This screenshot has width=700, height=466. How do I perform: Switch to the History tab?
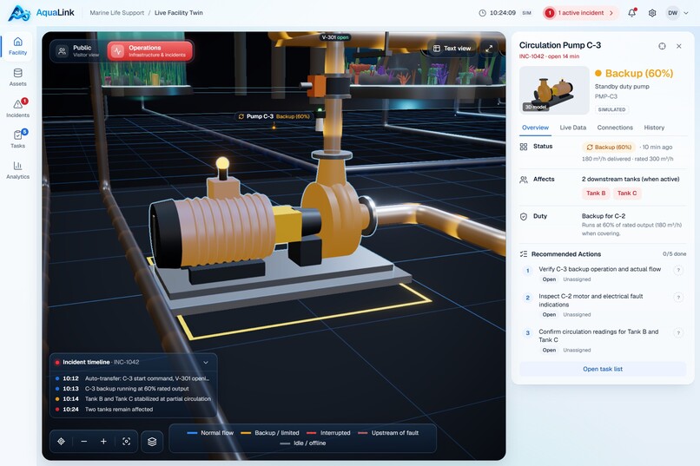click(654, 128)
